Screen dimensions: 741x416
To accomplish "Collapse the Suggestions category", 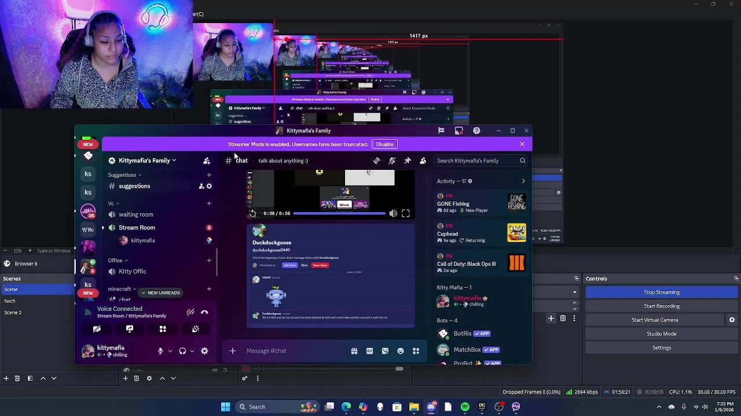I will point(124,175).
